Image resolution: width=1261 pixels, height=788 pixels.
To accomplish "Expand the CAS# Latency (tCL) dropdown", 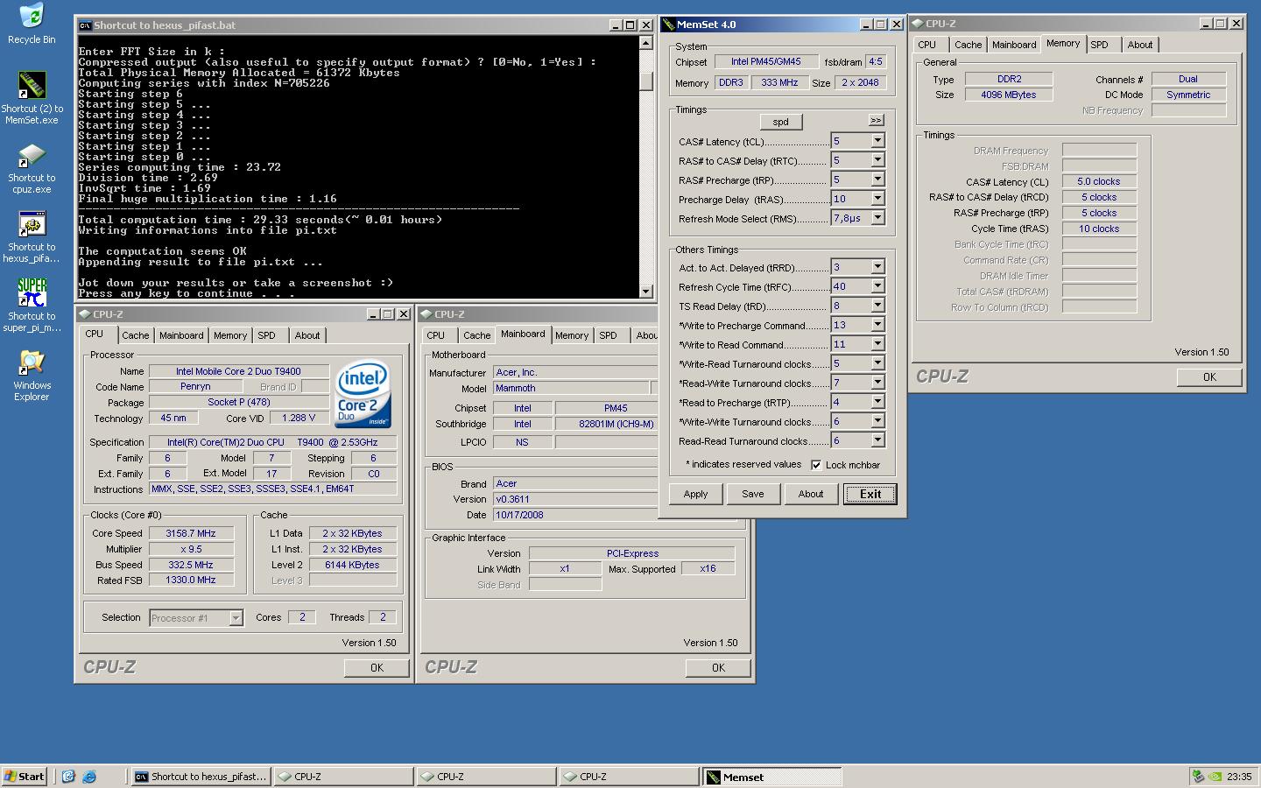I will pos(877,141).
